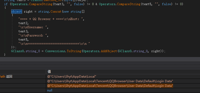
Task: Click the equals-signs separator string literal
Action: 54,44
